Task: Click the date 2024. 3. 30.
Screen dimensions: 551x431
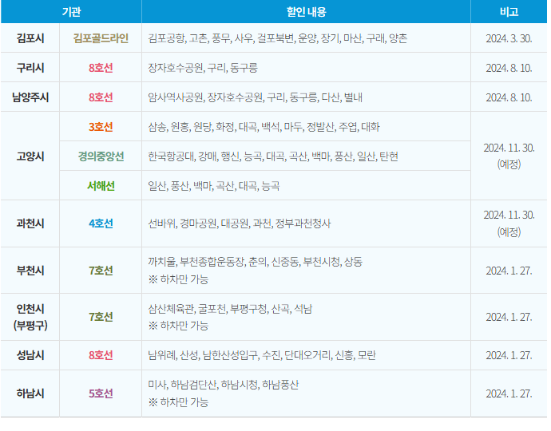Action: [x=509, y=38]
